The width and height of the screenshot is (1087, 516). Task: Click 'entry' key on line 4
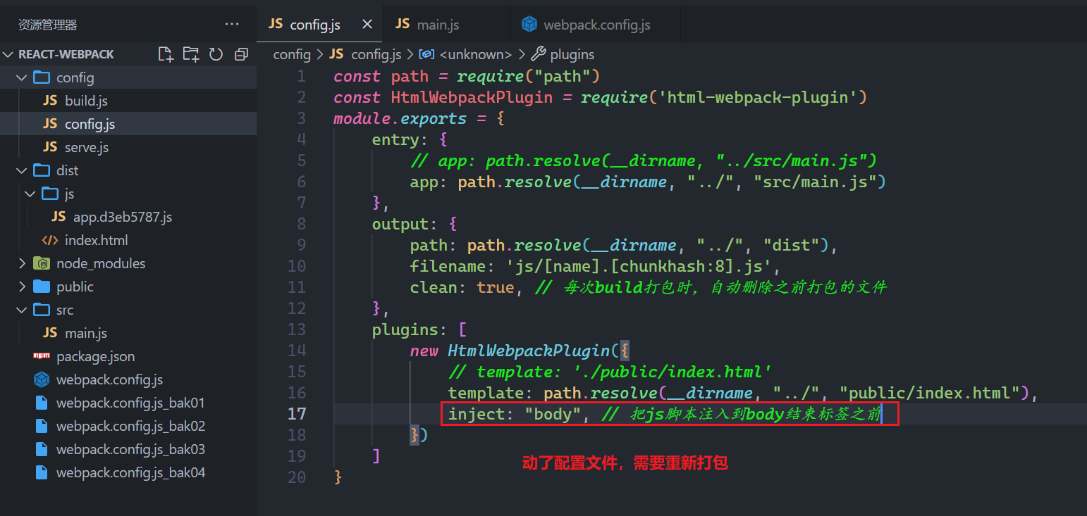(395, 139)
